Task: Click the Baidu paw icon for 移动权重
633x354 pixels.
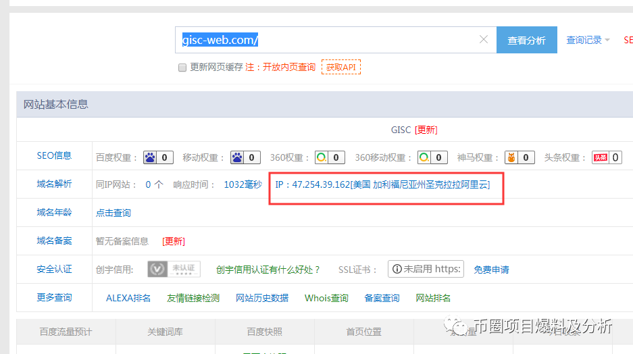Action: 237,157
